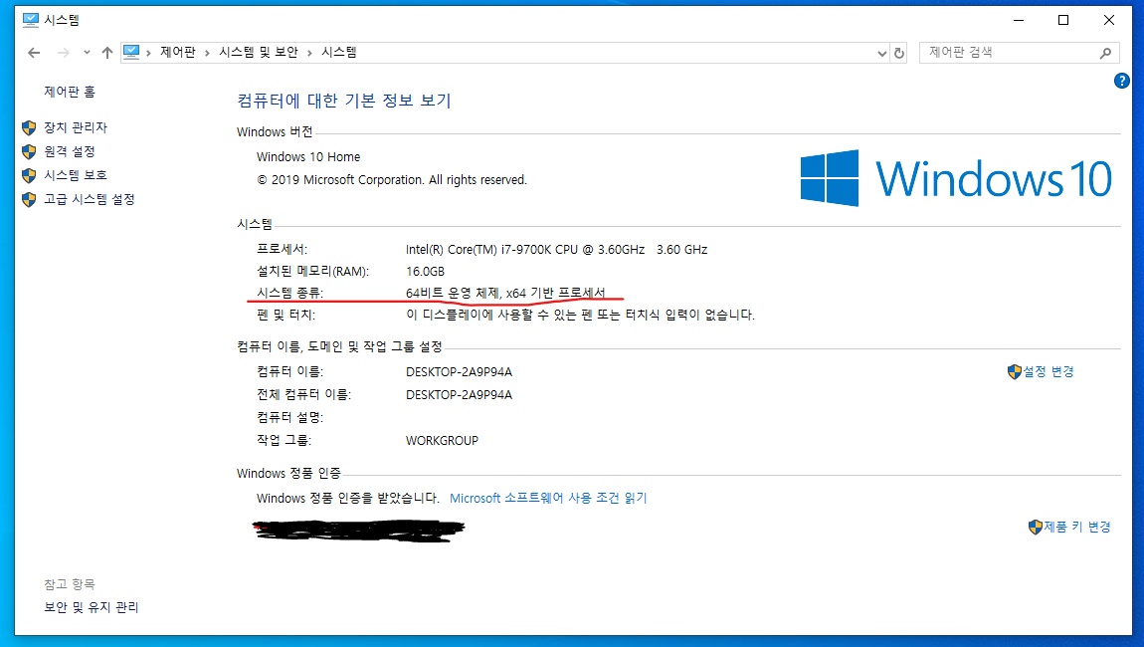
Task: Click the 2019 Microsoft Corporation copyright text
Action: click(x=392, y=179)
